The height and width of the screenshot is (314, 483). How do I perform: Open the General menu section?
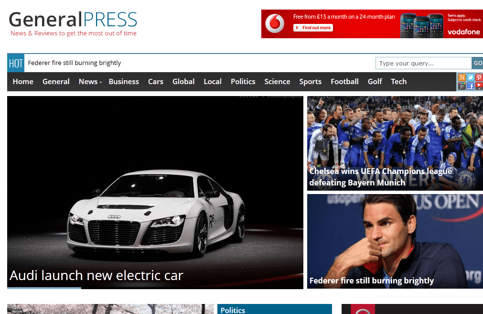[56, 82]
